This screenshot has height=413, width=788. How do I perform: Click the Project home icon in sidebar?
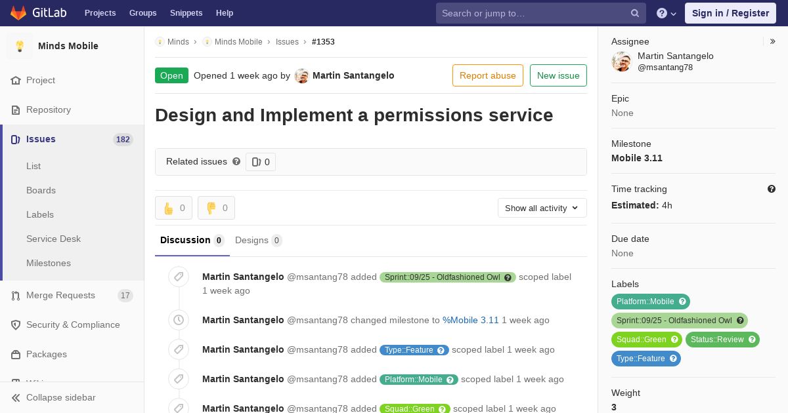click(16, 80)
